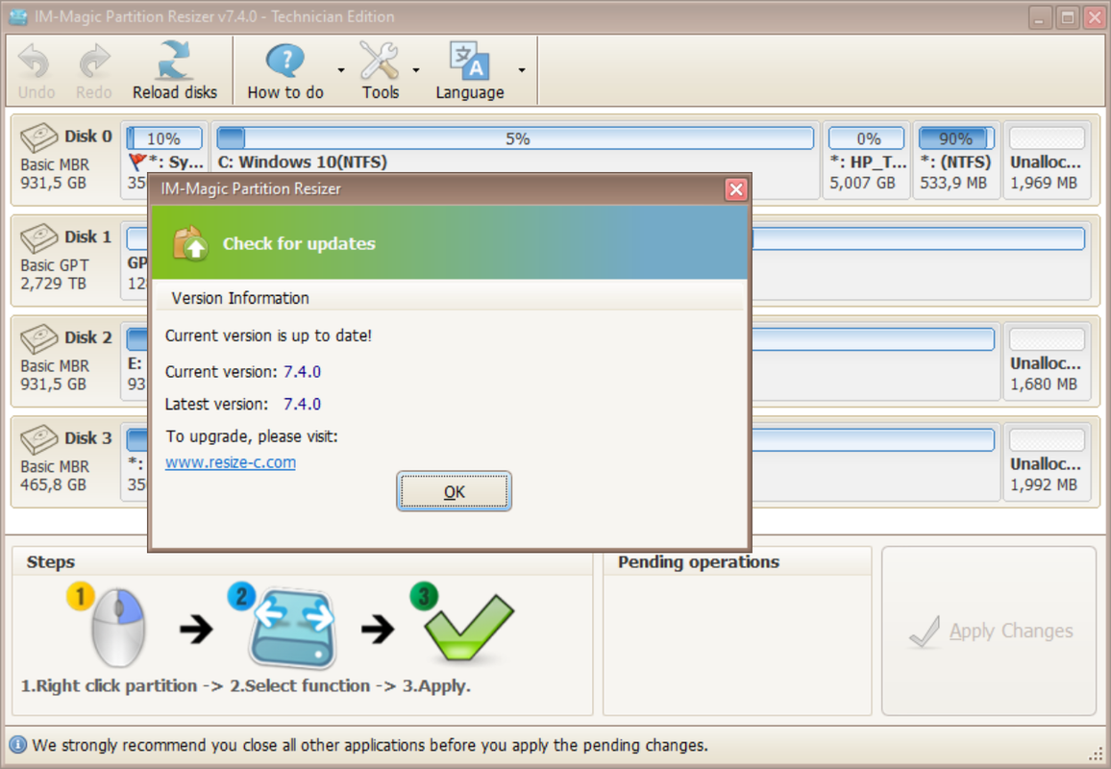
Task: Select the HP_T... 5,007 GB partition
Action: 866,161
